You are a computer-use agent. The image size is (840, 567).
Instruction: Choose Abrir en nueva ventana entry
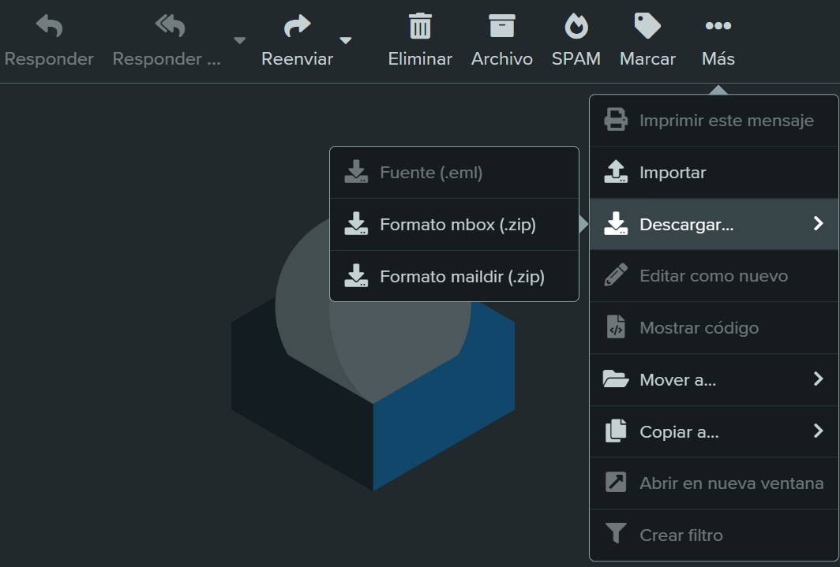(x=714, y=483)
